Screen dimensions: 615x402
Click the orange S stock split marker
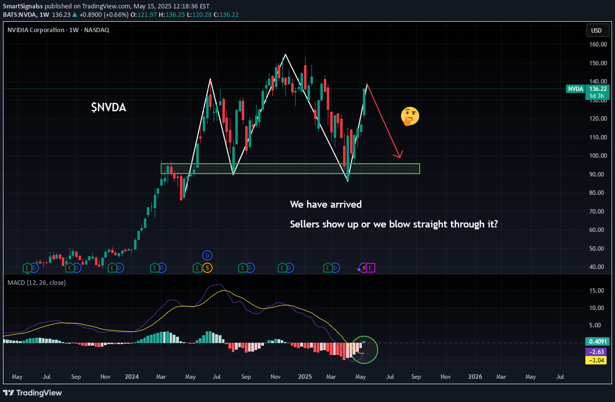coord(208,268)
